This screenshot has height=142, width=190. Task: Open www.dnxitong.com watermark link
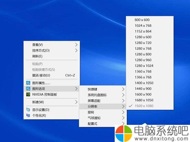161,139
